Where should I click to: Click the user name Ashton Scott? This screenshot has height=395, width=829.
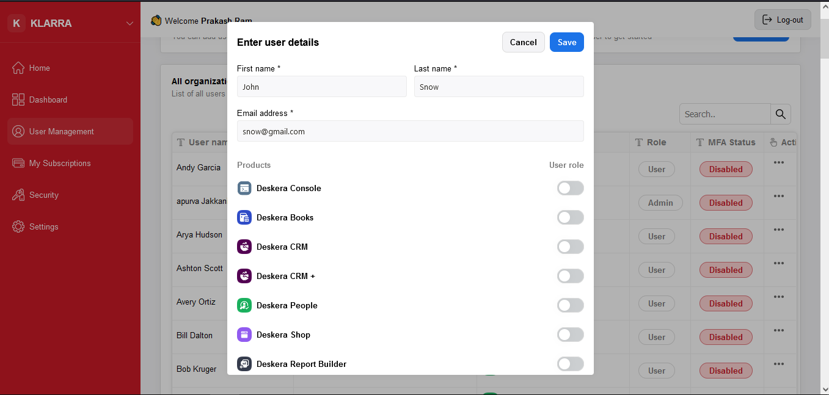(200, 268)
